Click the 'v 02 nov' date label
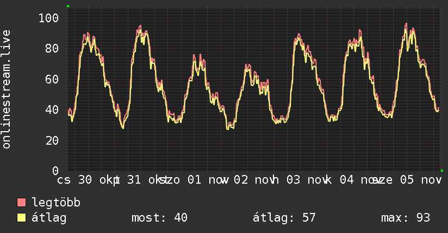The image size is (448, 233). [247, 180]
